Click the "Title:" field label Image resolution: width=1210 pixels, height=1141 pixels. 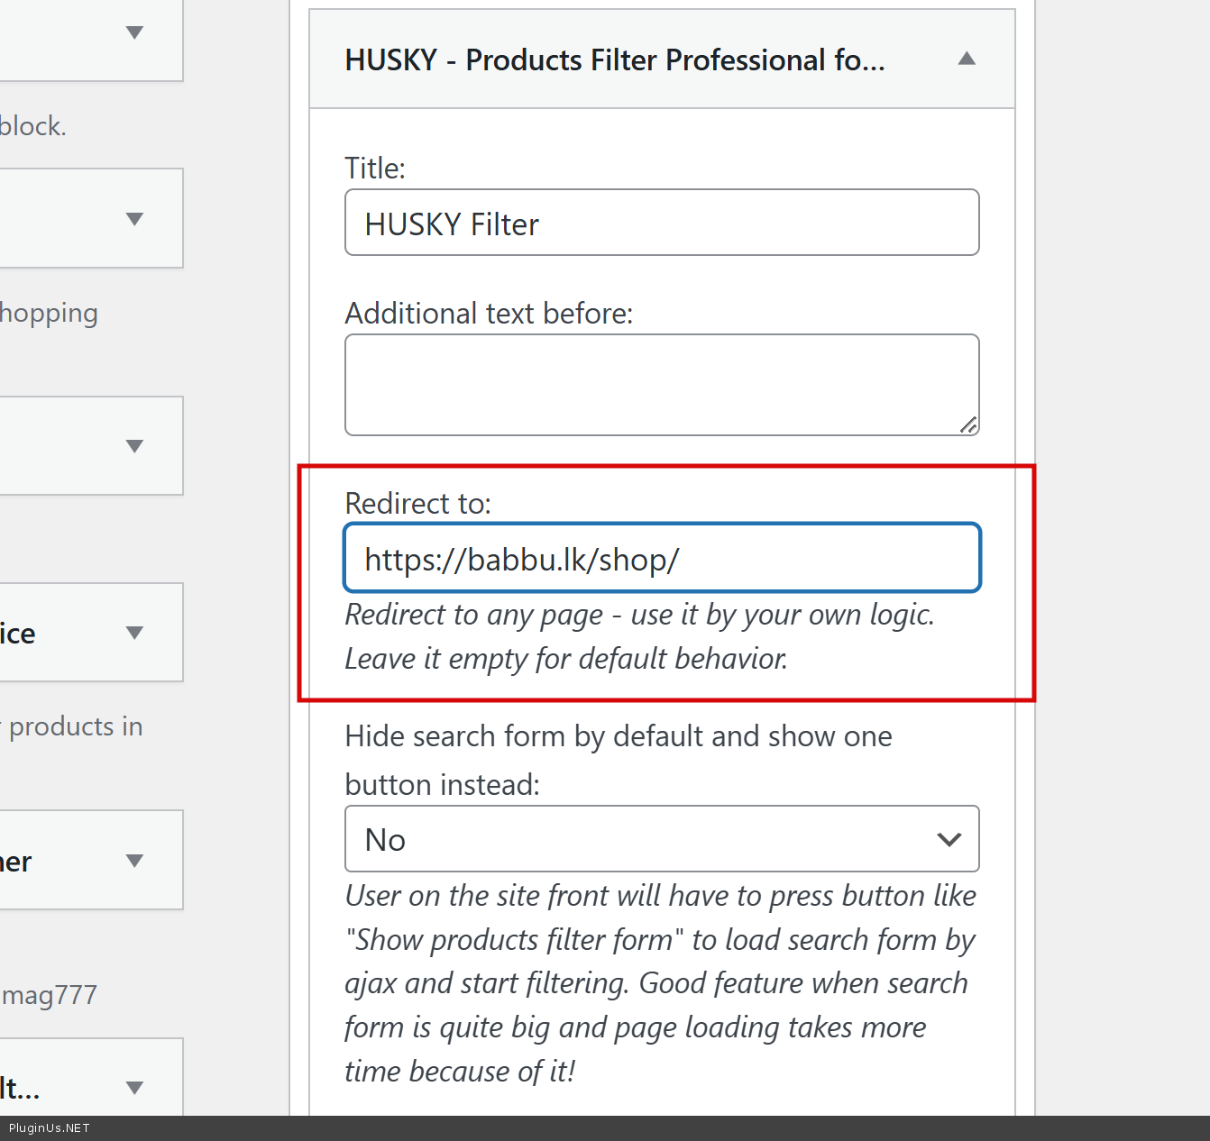pyautogui.click(x=375, y=169)
